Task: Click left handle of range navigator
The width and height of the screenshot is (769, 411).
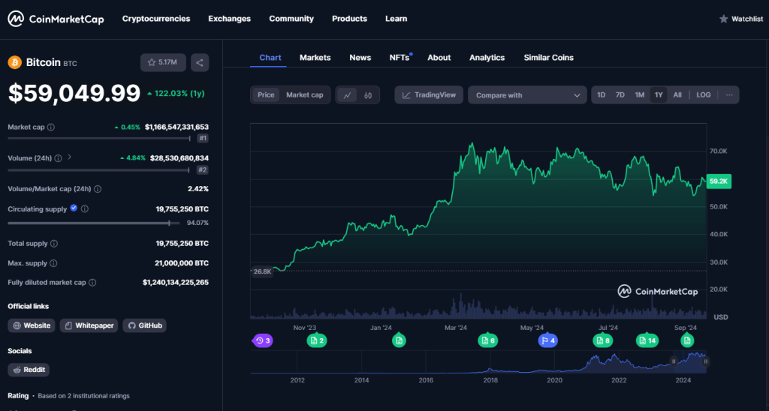Action: (674, 361)
